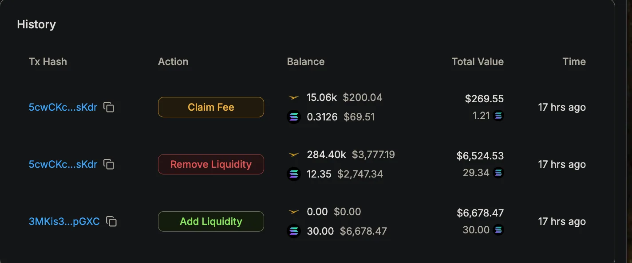Click the Solana icon next to 29.34 total
632x263 pixels.
coord(499,173)
